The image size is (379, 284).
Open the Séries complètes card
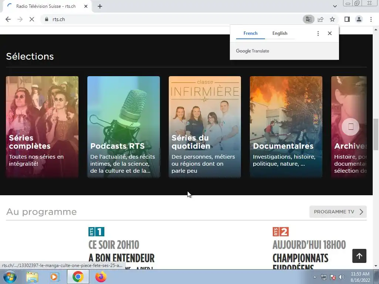[42, 127]
